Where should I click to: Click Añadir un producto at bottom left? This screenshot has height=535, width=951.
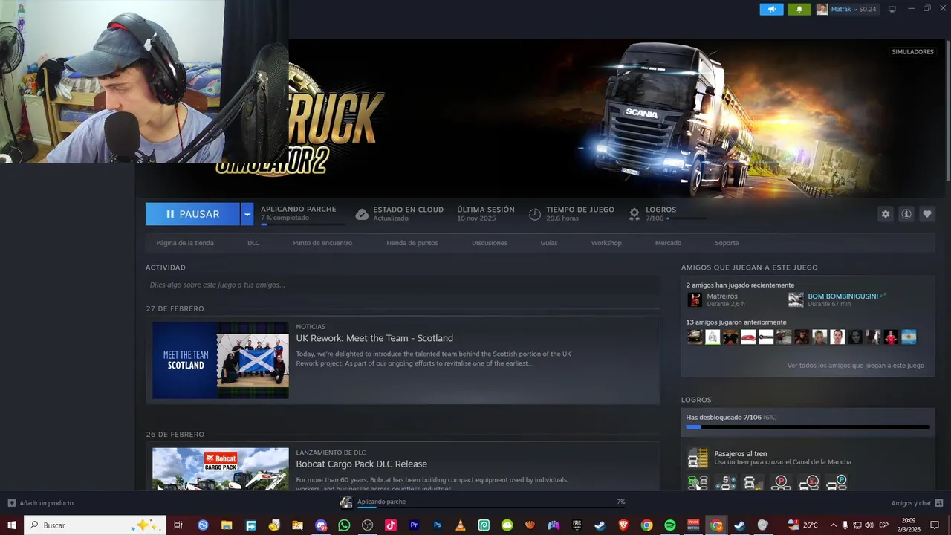(41, 503)
